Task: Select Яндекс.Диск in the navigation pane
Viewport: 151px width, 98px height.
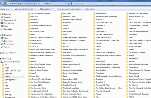Action: [x=8, y=29]
